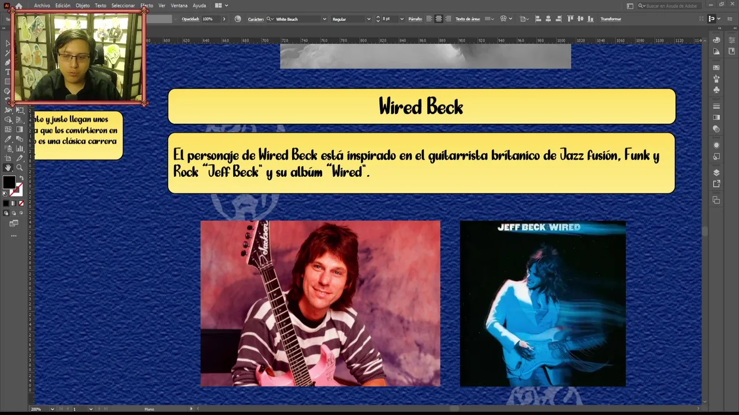739x415 pixels.
Task: Align paragraph text left
Action: (x=429, y=18)
